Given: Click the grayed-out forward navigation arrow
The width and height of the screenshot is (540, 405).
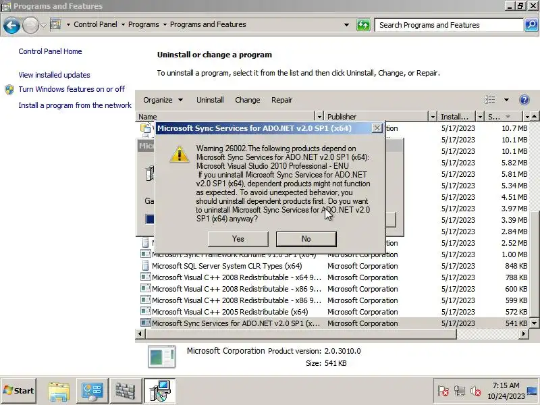Looking at the screenshot, I should click(30, 25).
